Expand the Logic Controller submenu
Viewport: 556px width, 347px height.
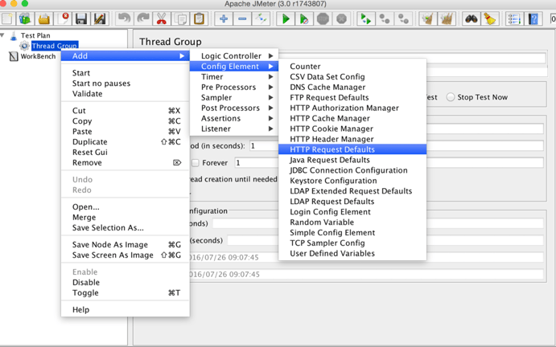tap(234, 56)
